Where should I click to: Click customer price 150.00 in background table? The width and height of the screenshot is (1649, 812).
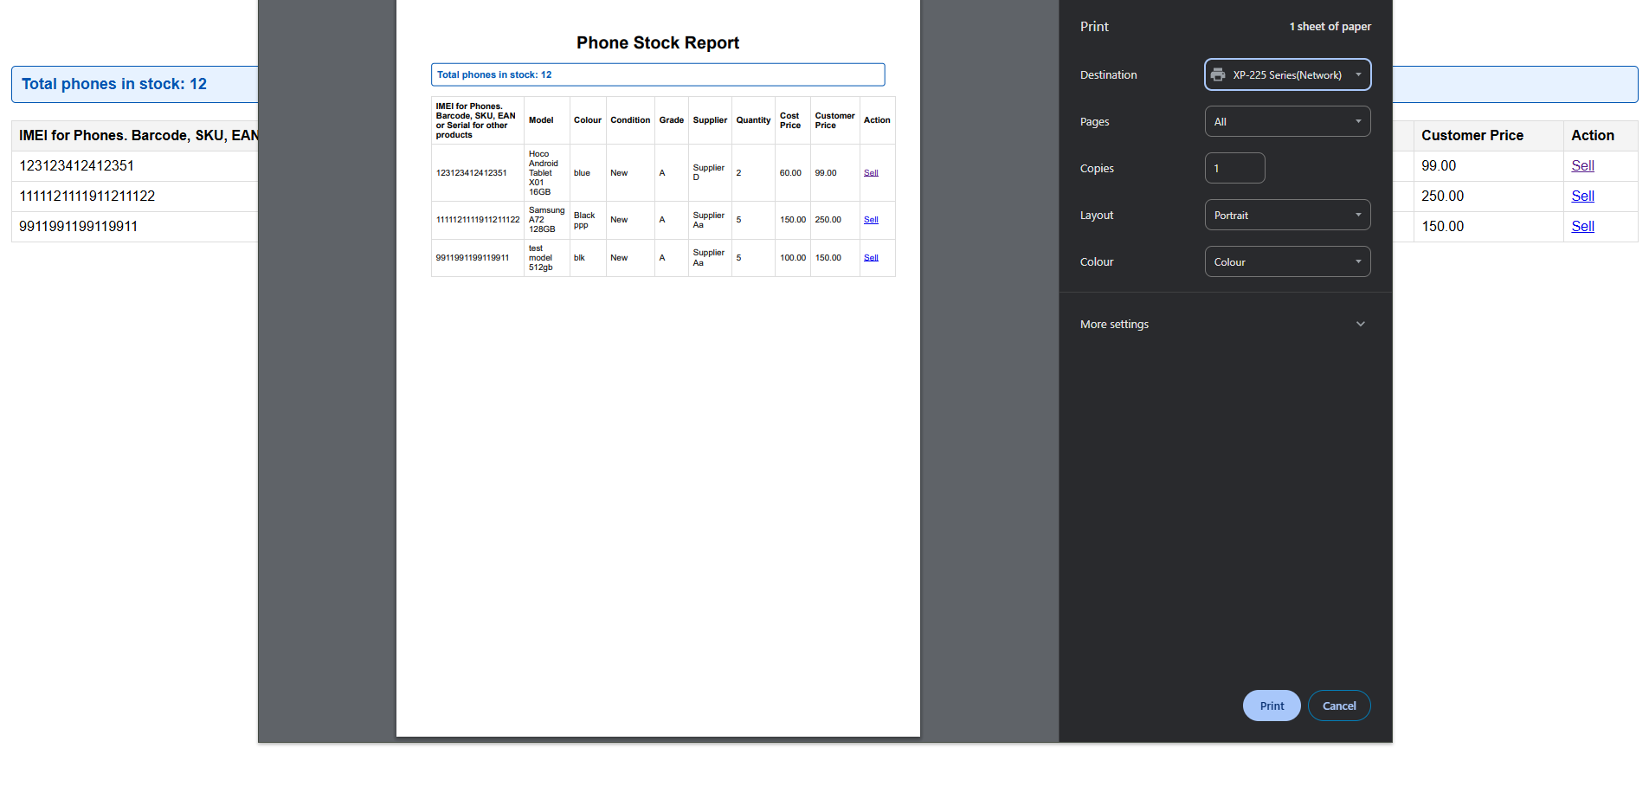point(1443,226)
